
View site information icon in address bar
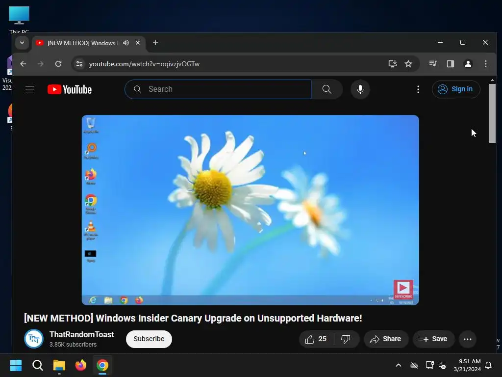click(79, 64)
